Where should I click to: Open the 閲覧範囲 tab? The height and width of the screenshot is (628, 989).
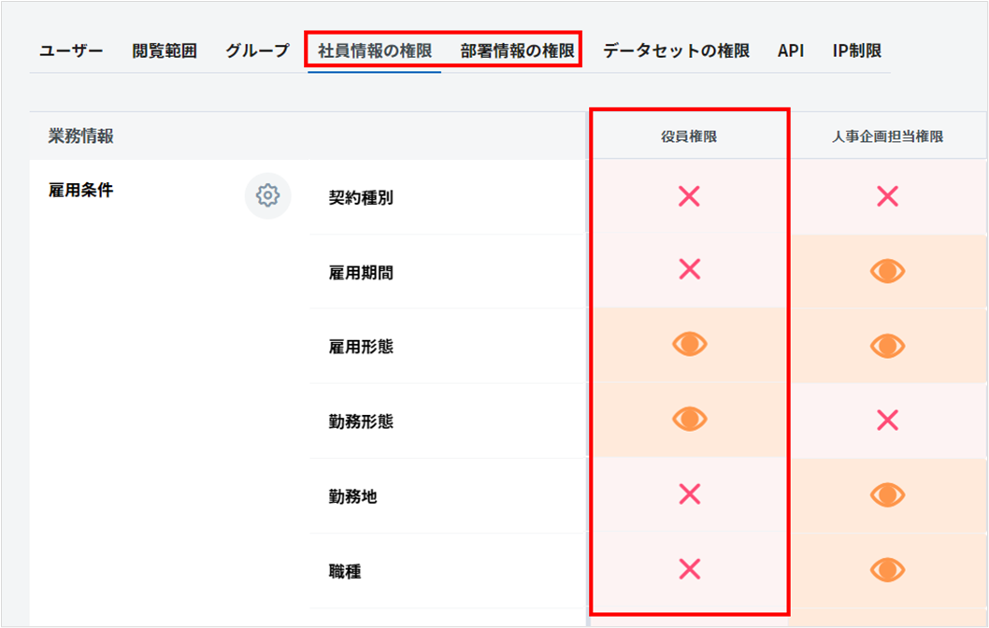pos(165,50)
